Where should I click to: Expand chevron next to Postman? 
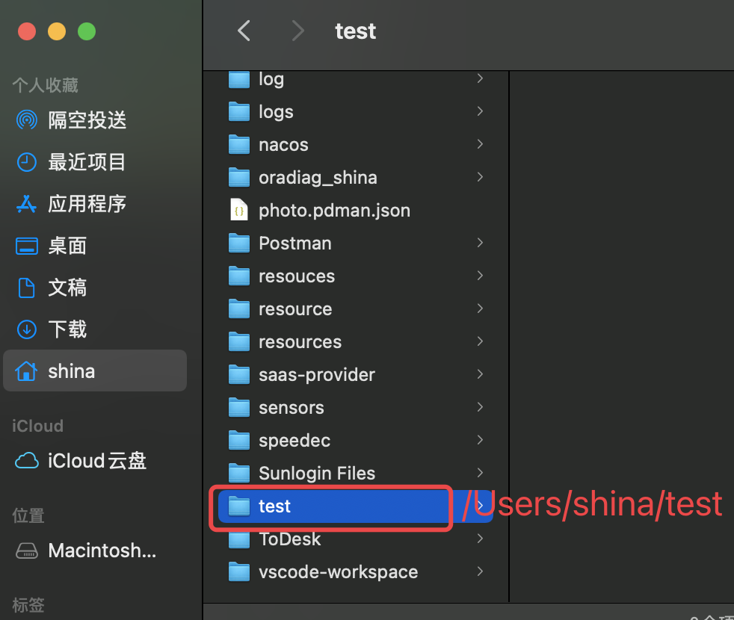[x=480, y=243]
